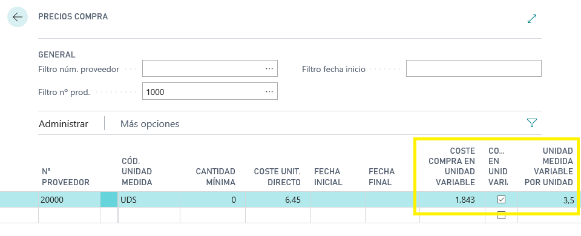Go back using the arrow button
This screenshot has height=236, width=581.
tap(18, 17)
